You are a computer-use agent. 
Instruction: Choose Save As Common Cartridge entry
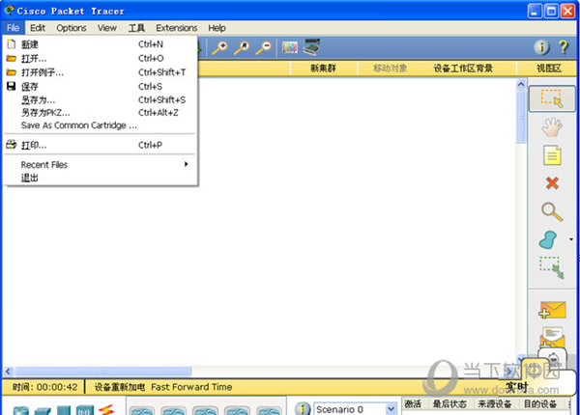100,125
